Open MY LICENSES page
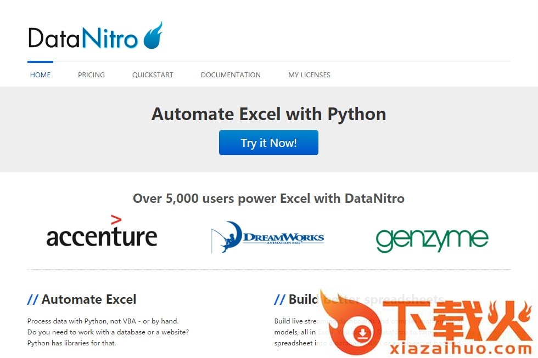Viewport: 538px width, 358px height. click(x=309, y=75)
